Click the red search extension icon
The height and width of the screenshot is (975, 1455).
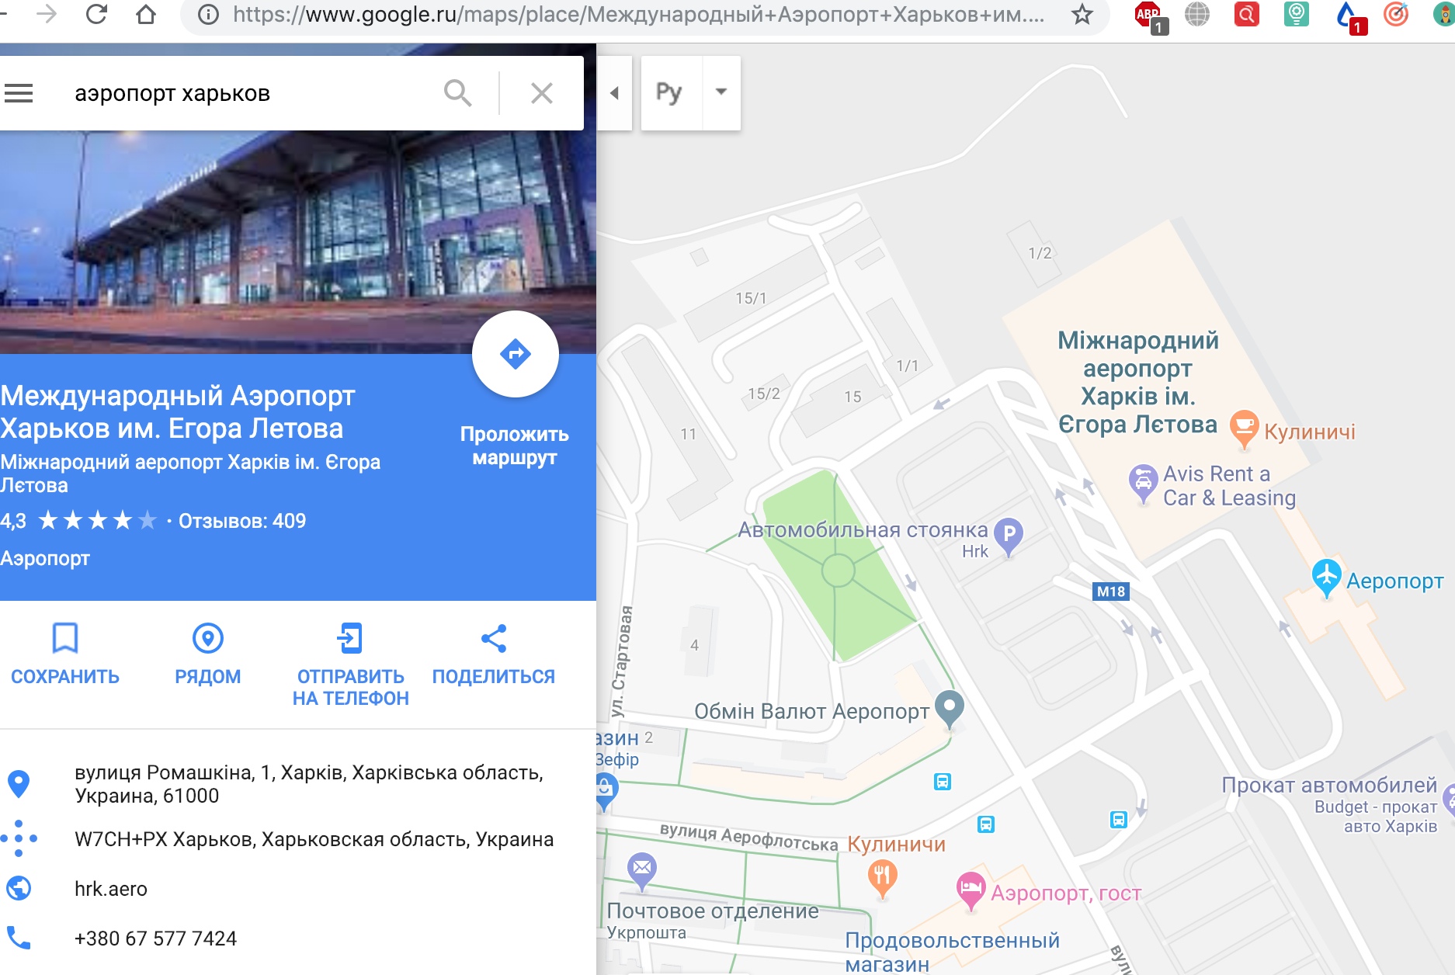tap(1247, 14)
